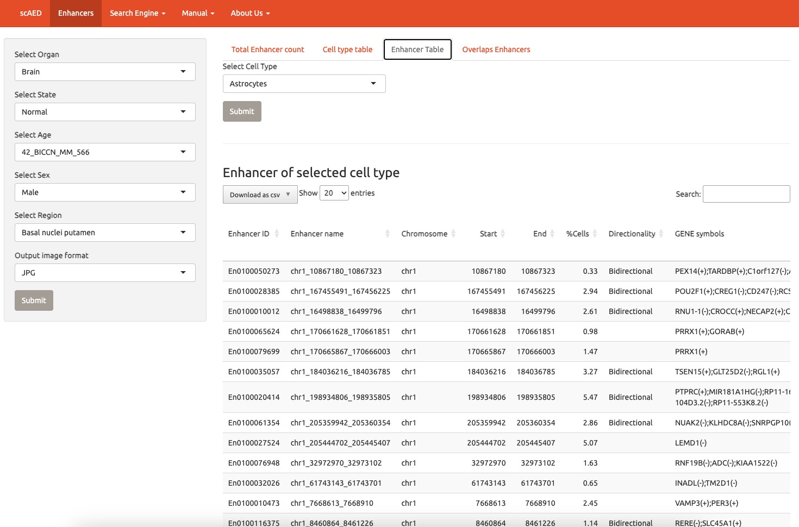
Task: Click end value 205445407
Action: [536, 443]
